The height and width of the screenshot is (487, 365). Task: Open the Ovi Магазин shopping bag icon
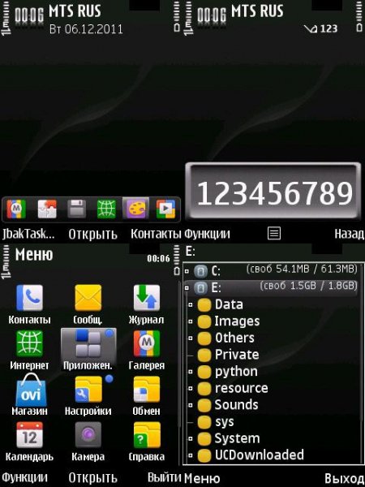pos(31,390)
